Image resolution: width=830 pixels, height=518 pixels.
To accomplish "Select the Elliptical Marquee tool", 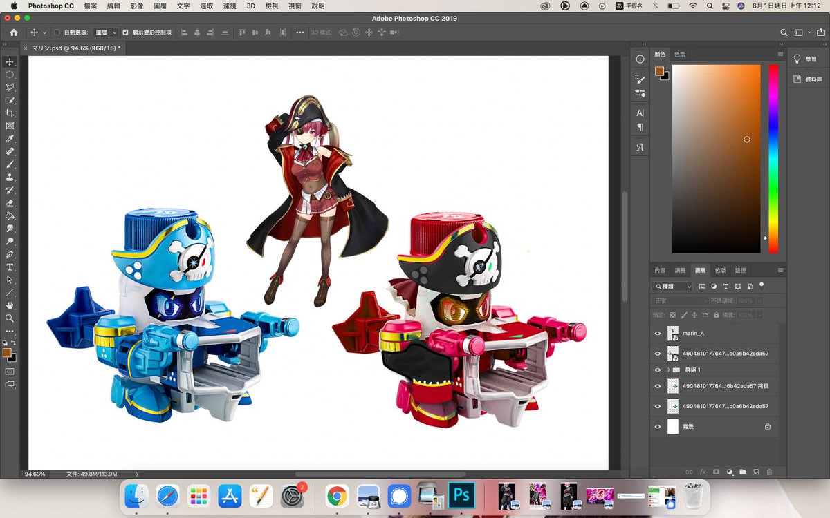I will pyautogui.click(x=10, y=75).
